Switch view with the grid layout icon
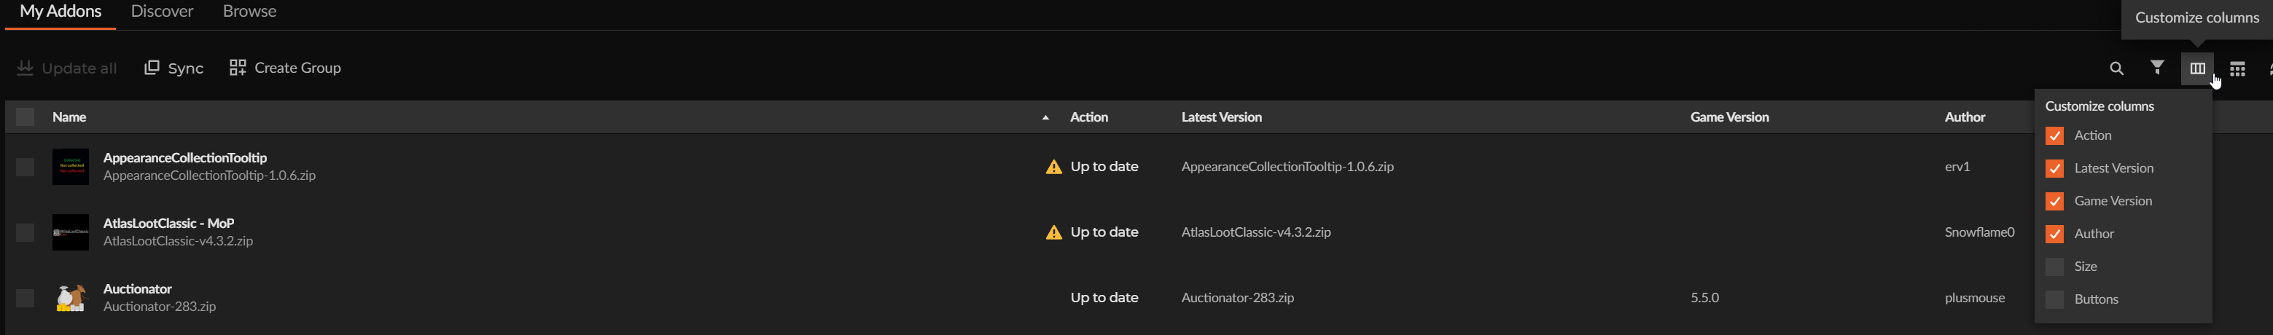The height and width of the screenshot is (335, 2273). click(x=2237, y=68)
